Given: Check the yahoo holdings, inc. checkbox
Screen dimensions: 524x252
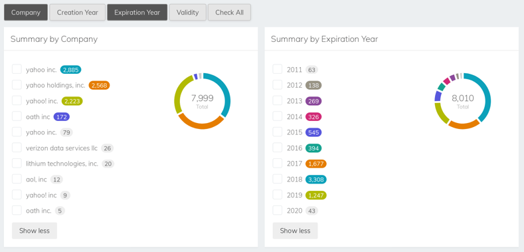Looking at the screenshot, I should [x=17, y=85].
